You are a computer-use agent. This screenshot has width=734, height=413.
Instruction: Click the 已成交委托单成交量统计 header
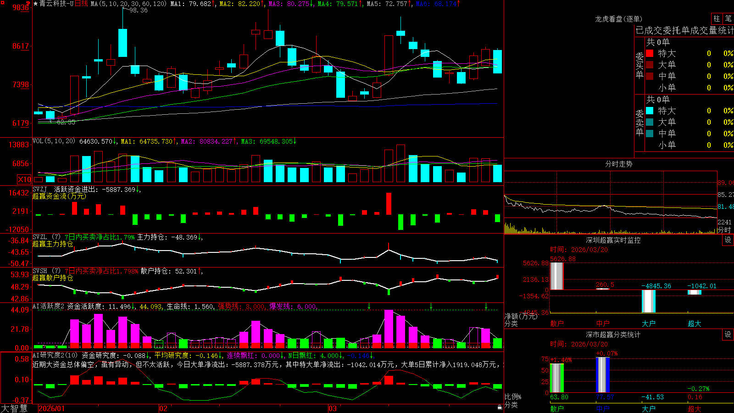pyautogui.click(x=684, y=30)
